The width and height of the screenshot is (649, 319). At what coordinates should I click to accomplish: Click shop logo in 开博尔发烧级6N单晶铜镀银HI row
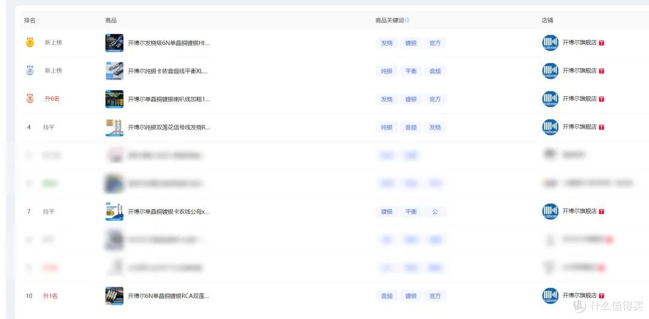click(x=550, y=43)
